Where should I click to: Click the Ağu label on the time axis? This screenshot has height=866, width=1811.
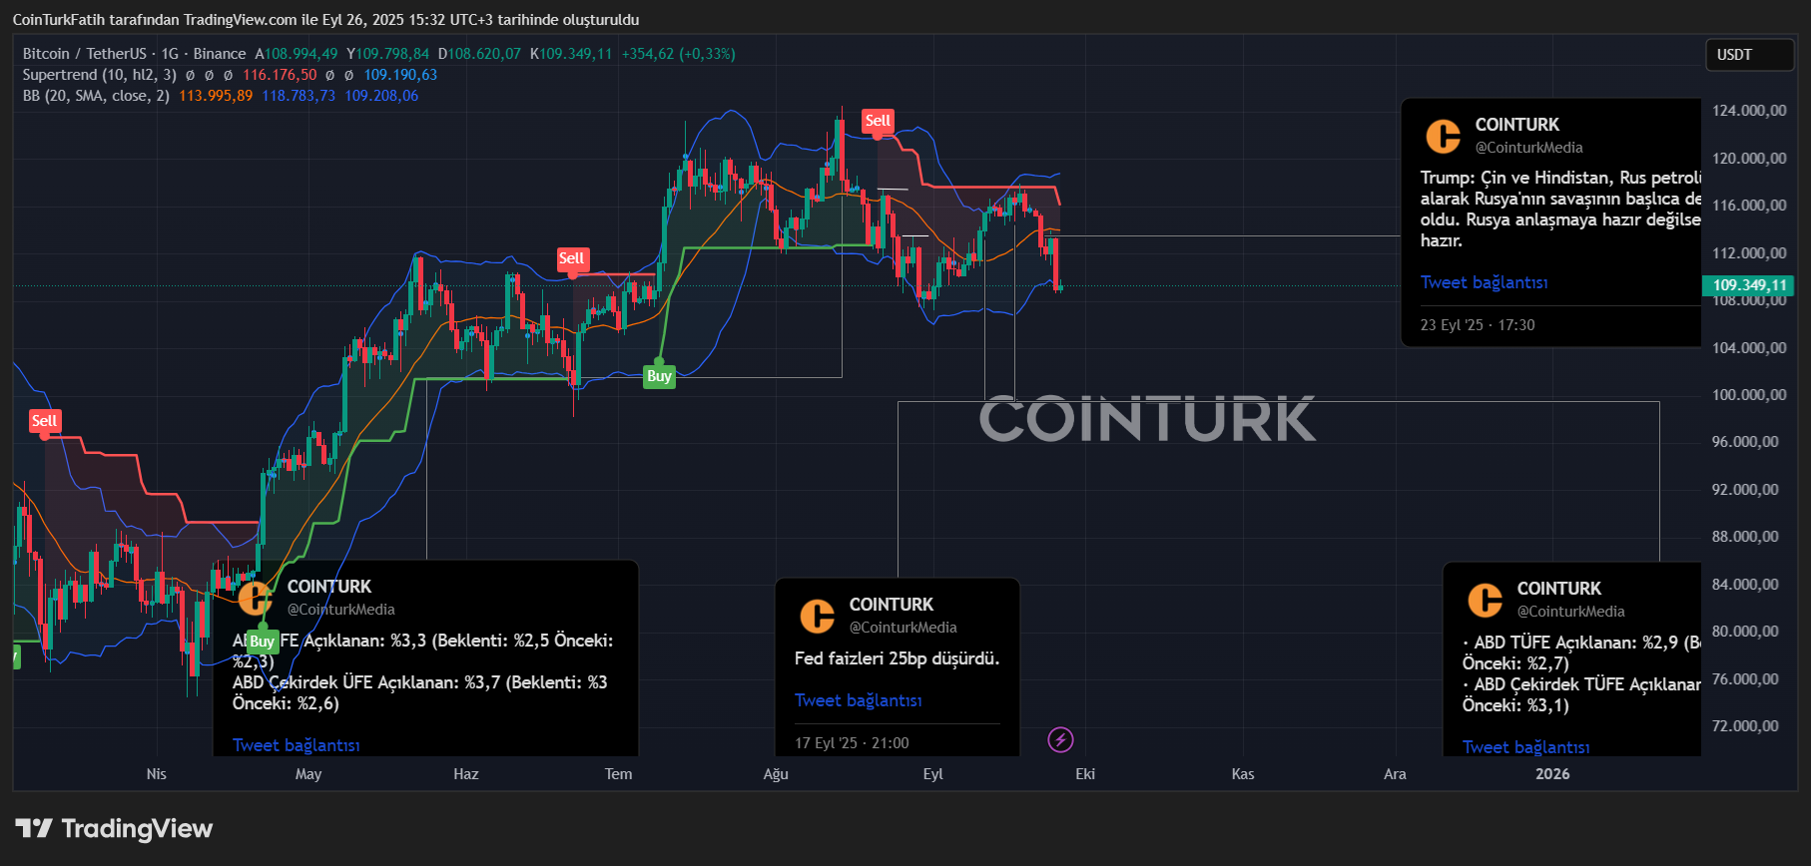click(776, 774)
